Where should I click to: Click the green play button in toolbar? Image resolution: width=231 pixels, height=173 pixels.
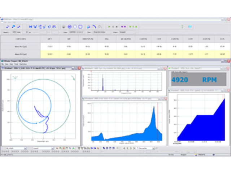pyautogui.click(x=109, y=26)
